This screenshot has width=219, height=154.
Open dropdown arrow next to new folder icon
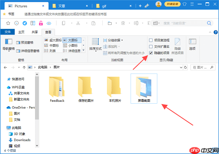pyautogui.click(x=116, y=23)
